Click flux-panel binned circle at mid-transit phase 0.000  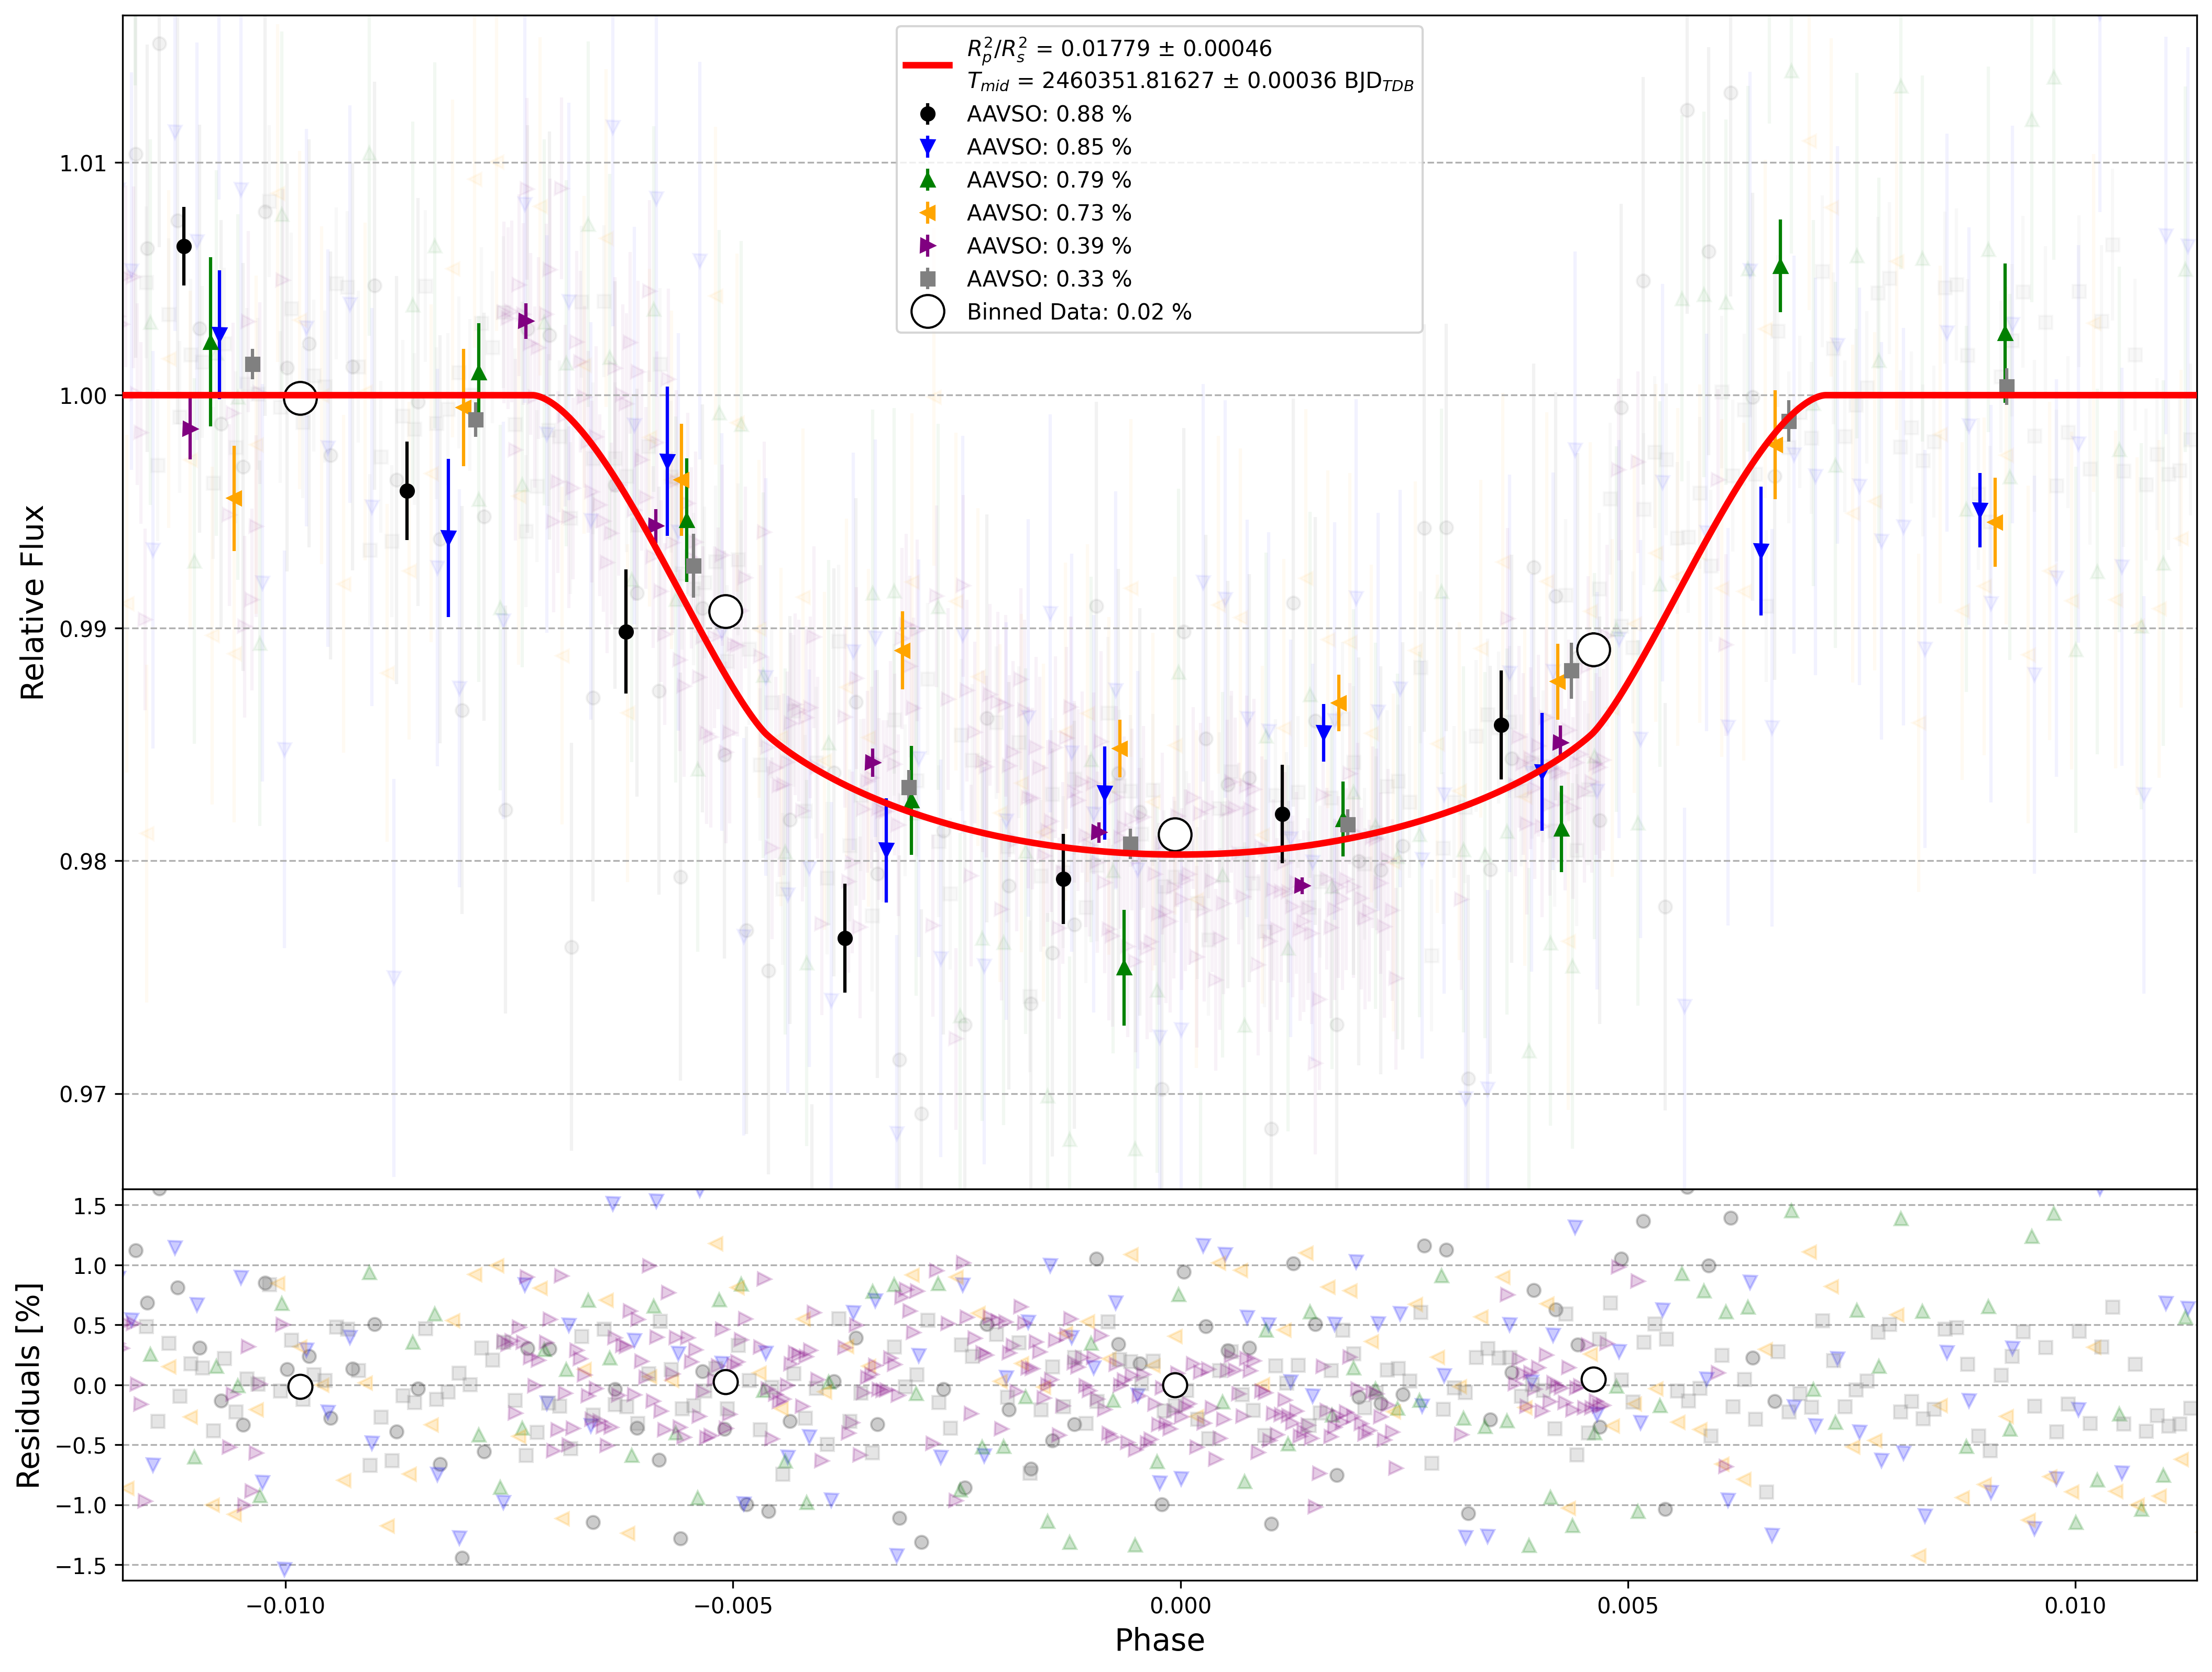pyautogui.click(x=1175, y=834)
